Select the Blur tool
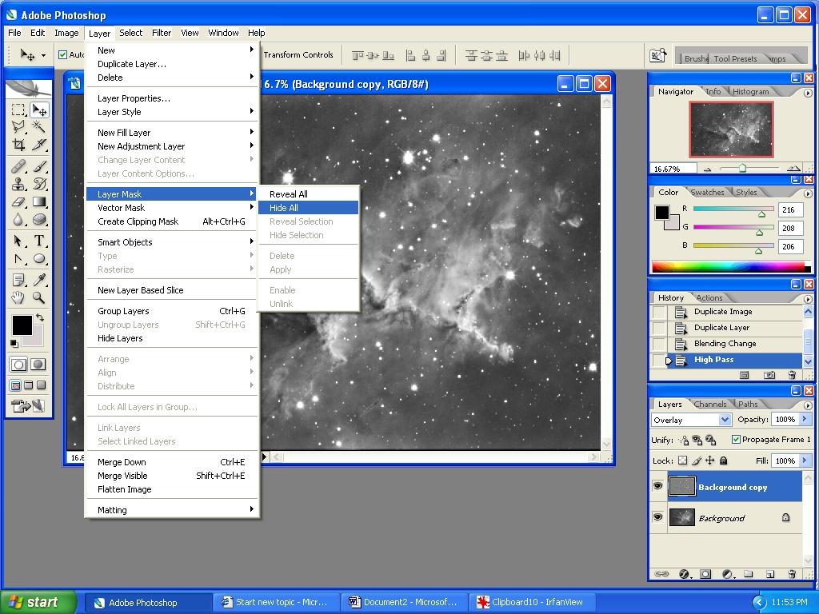Screen dimensions: 819x614 (19, 220)
